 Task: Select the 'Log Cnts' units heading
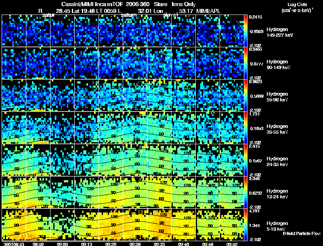(297, 4)
